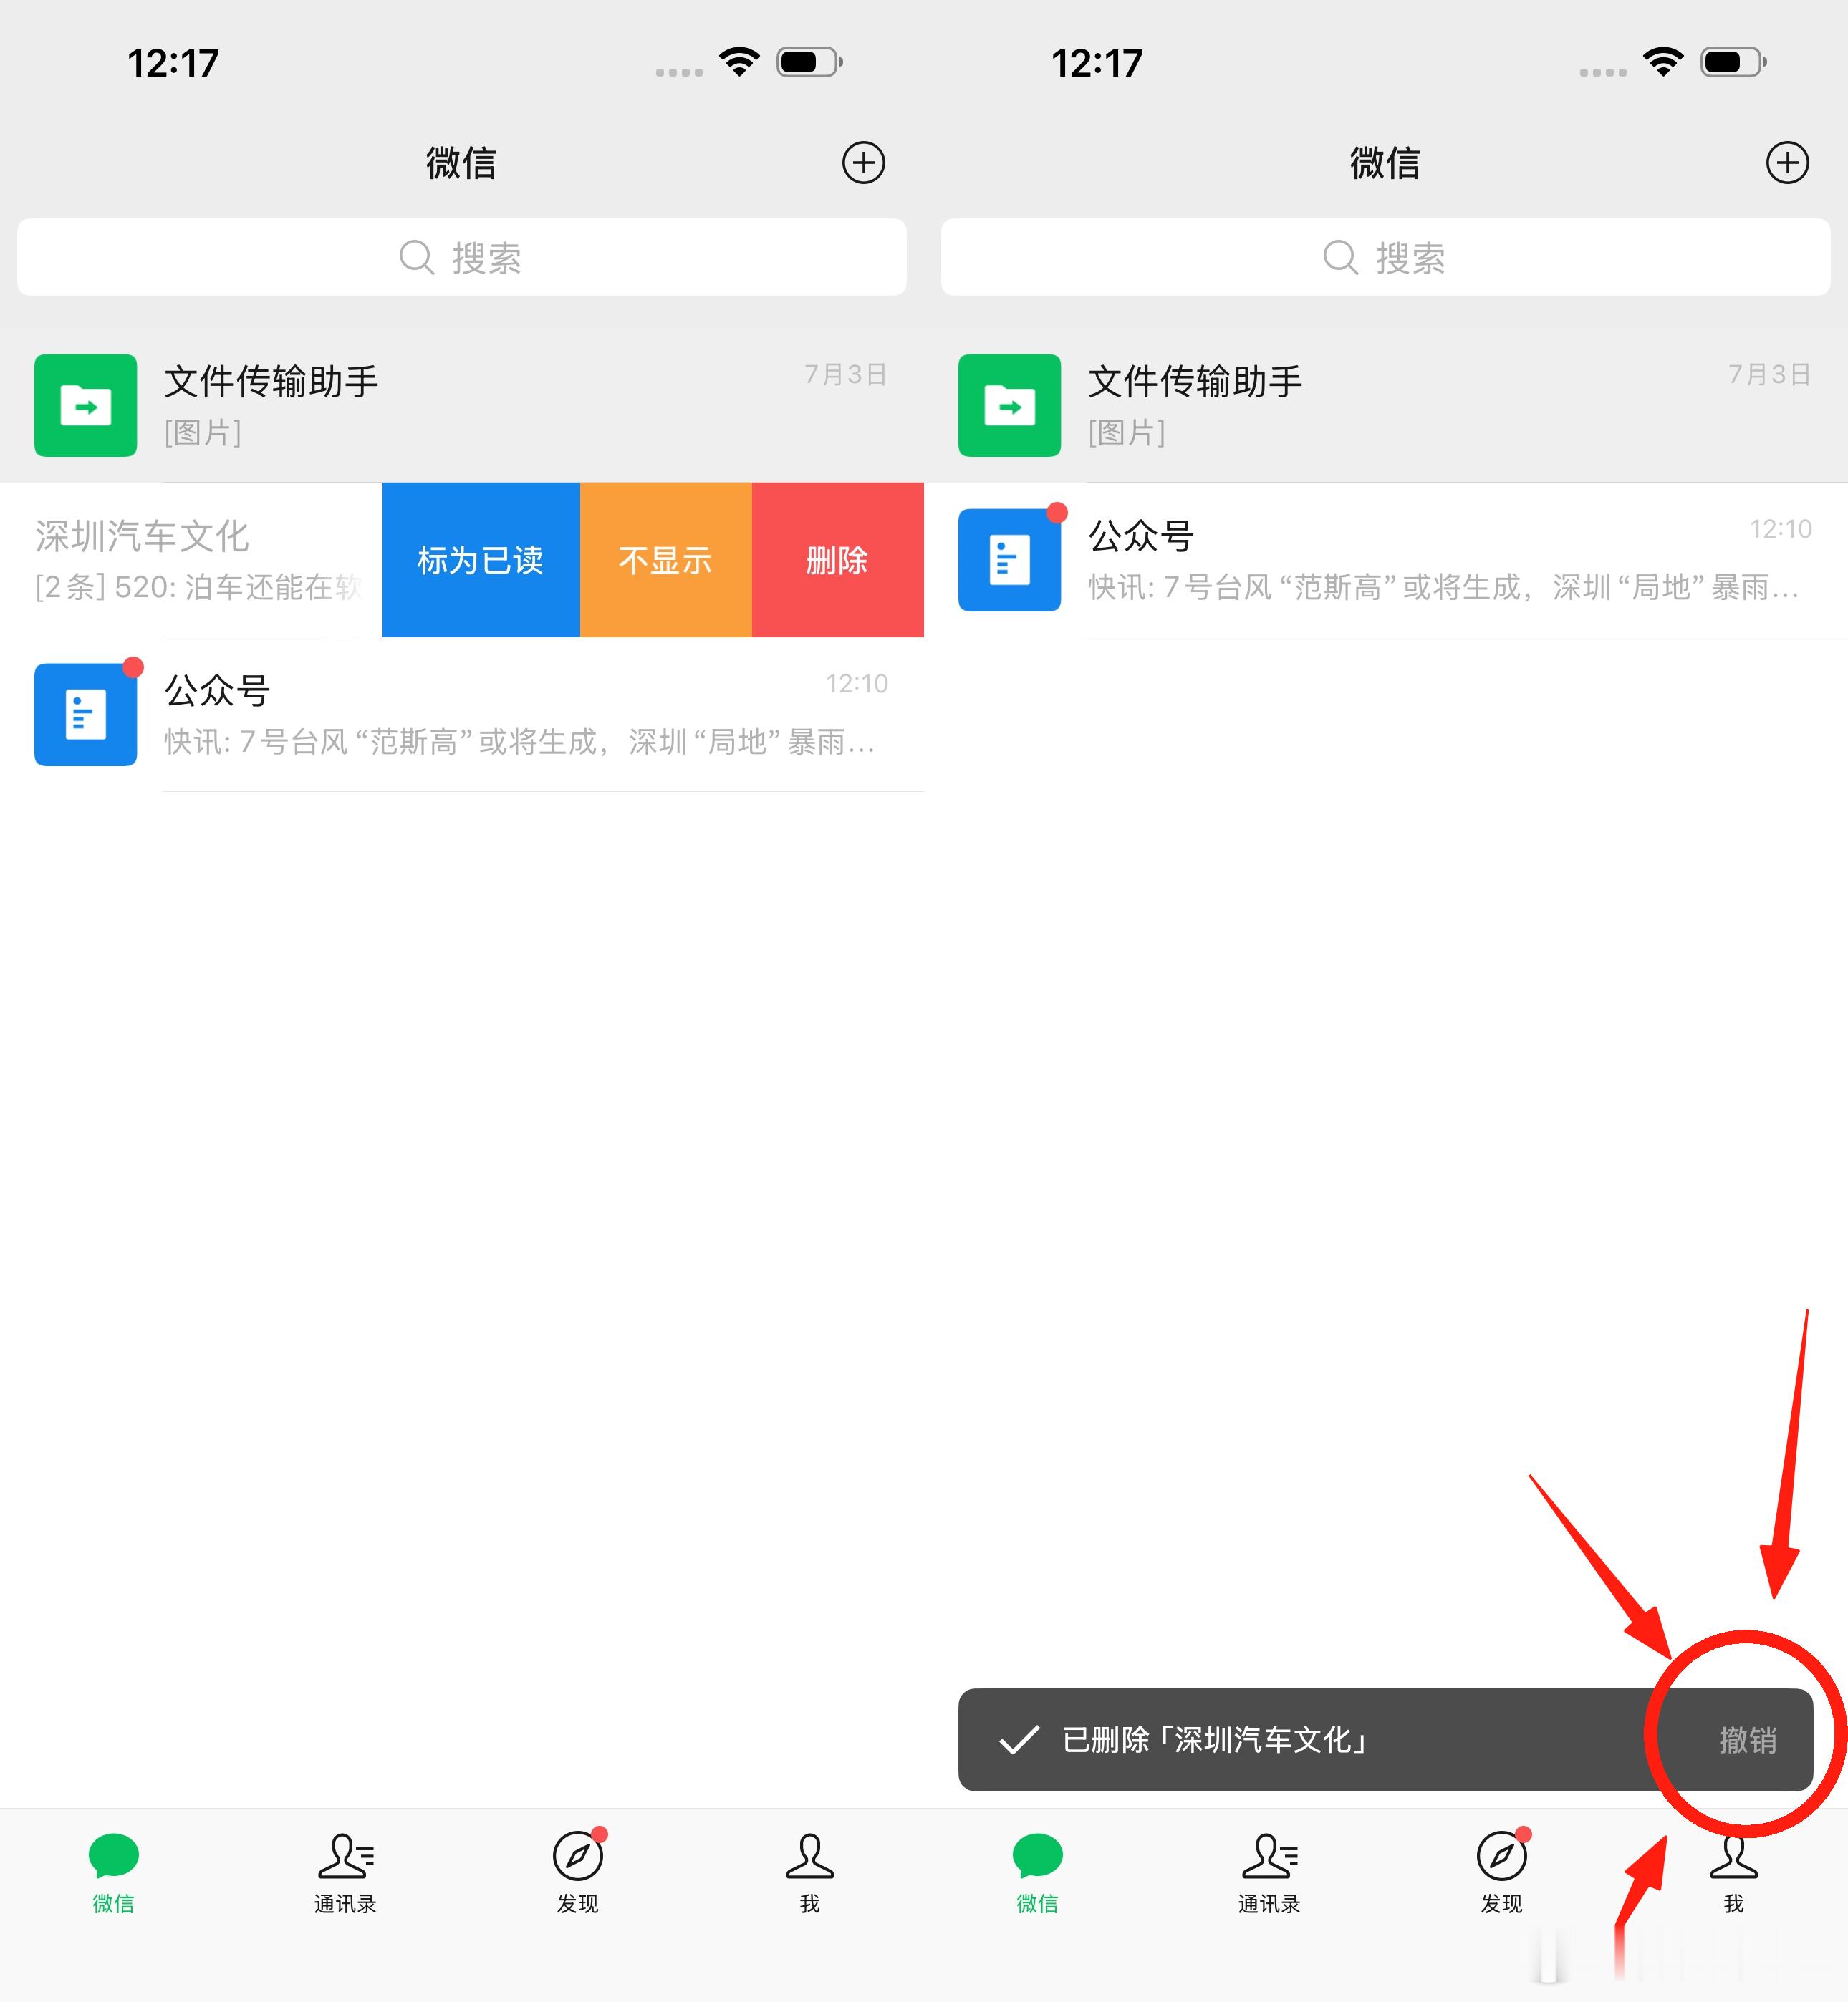The image size is (1848, 2002).
Task: Select 发现 tab in left phone
Action: click(578, 1873)
